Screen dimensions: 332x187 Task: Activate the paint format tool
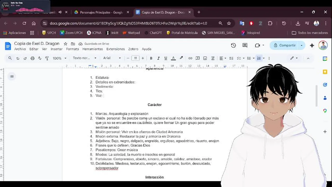tap(47, 58)
